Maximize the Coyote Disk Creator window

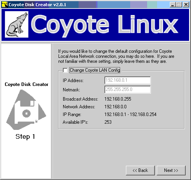pyautogui.click(x=179, y=5)
